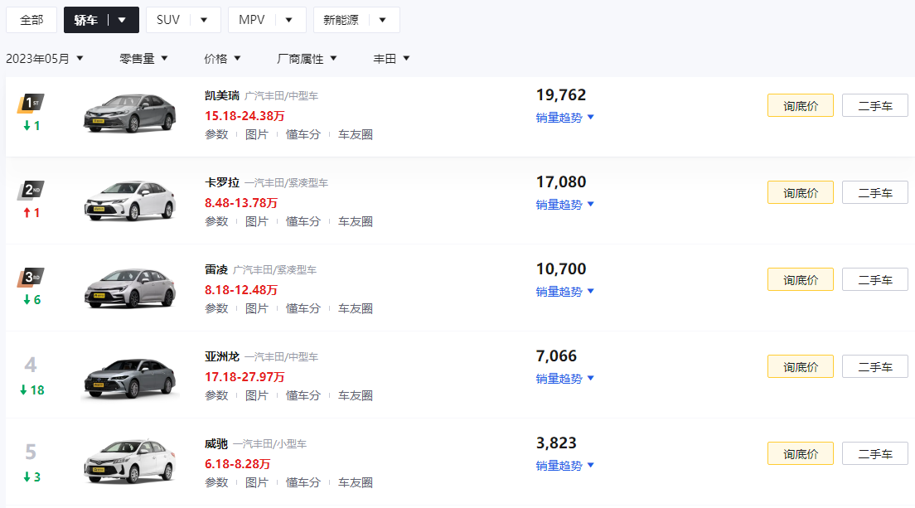
Task: Click 参数 link for 威驰
Action: click(216, 482)
